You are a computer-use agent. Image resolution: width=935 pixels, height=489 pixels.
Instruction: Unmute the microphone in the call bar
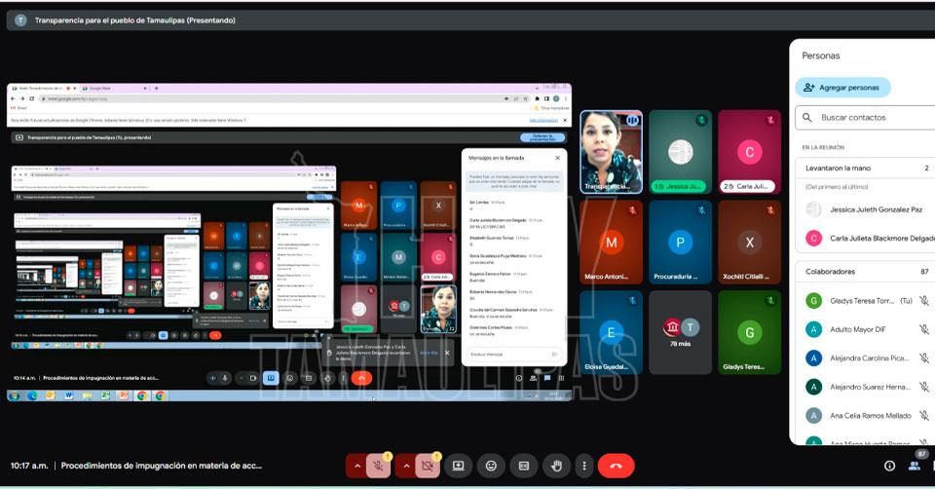click(x=378, y=466)
